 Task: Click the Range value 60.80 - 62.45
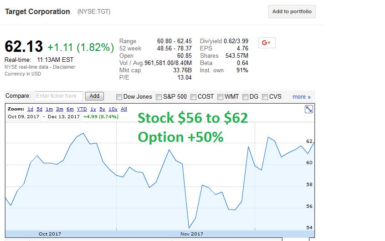click(175, 41)
